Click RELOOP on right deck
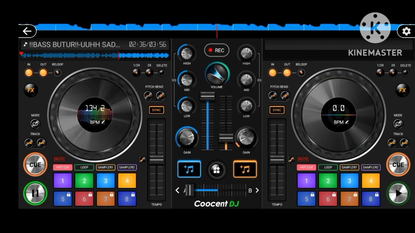The image size is (415, 233). pos(301,72)
